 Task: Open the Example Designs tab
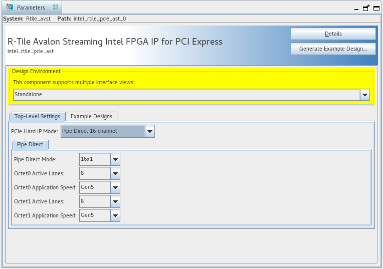(91, 116)
